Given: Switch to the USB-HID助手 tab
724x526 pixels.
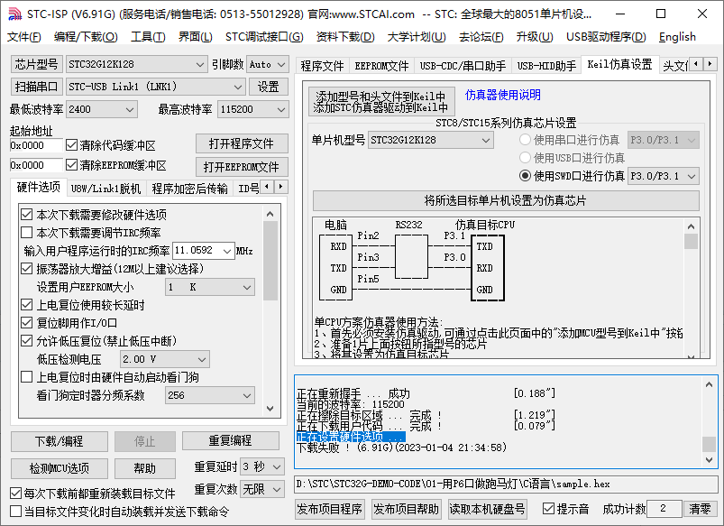Looking at the screenshot, I should [x=546, y=66].
